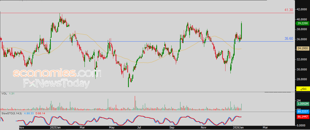Click the blue K:88.33 readout
Screen dimensions: 310x130
pos(29,113)
